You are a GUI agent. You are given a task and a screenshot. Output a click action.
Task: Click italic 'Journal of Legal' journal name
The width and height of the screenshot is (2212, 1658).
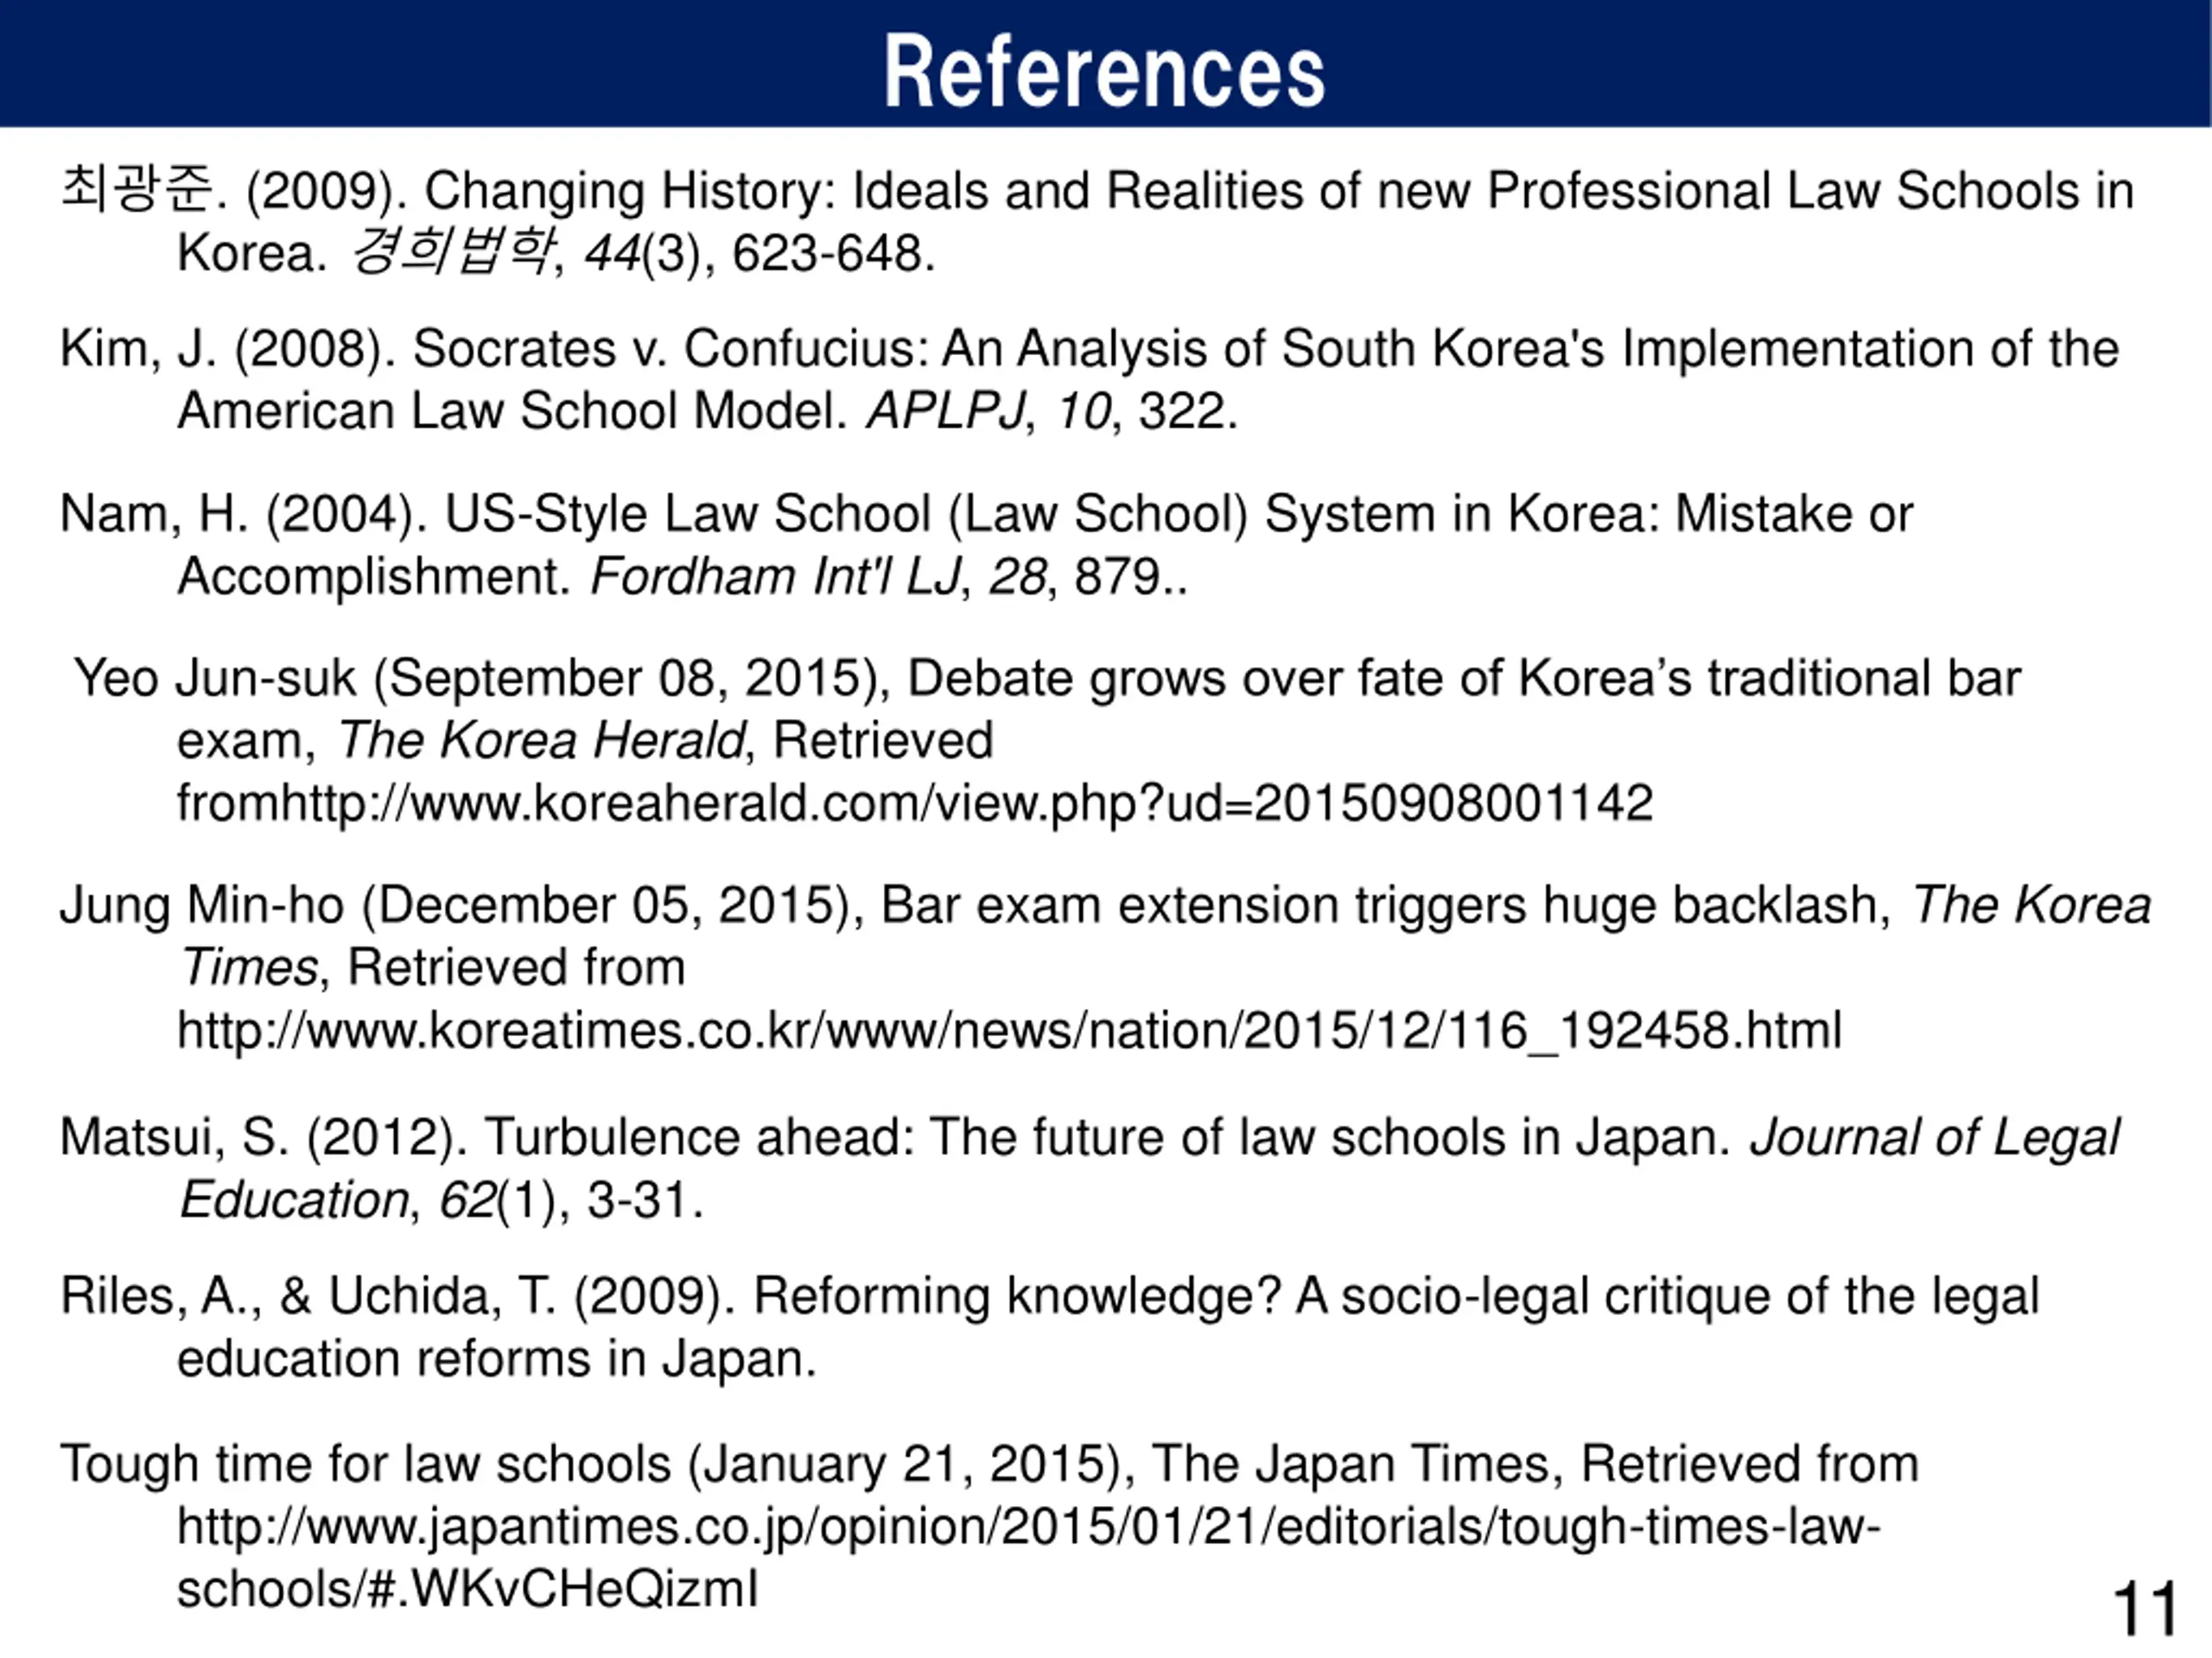click(1934, 1138)
